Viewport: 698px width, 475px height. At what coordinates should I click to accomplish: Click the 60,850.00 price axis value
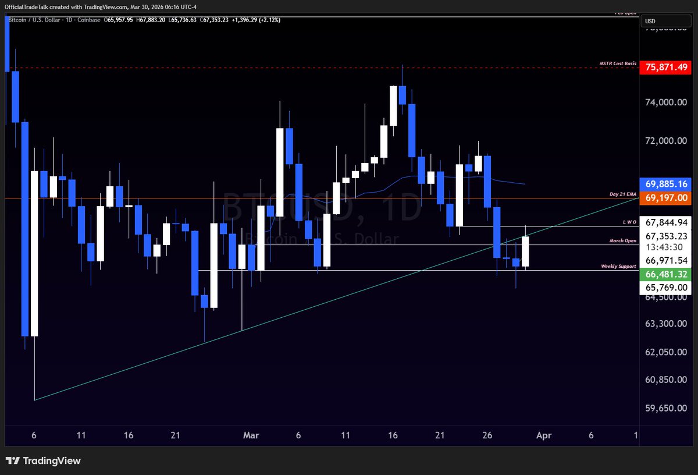pos(667,380)
